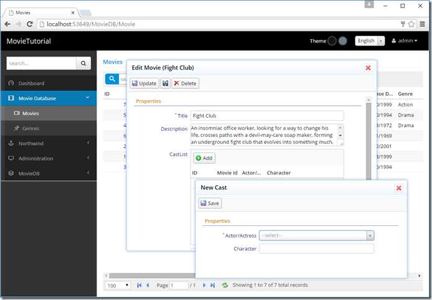Click the browser user profile icon

(369, 4)
